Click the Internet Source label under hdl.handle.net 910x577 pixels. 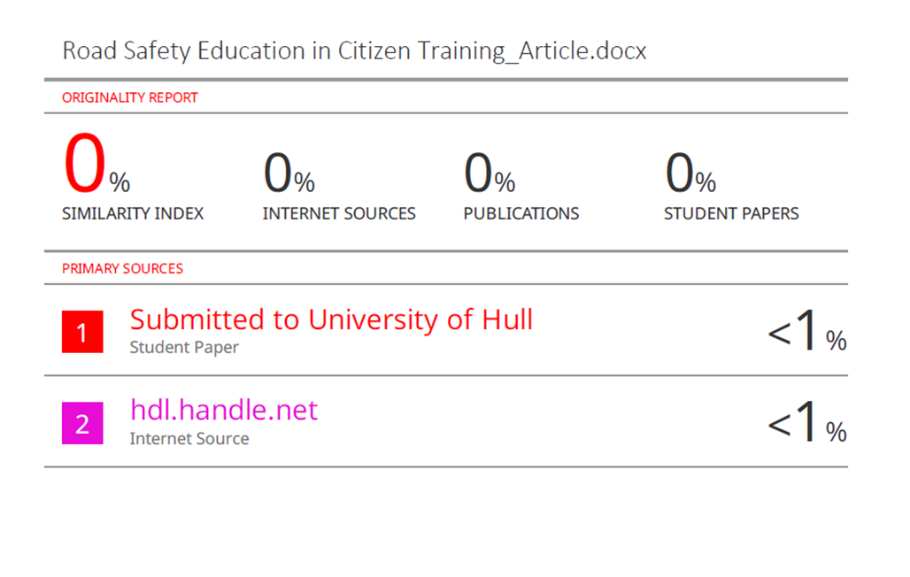[189, 438]
